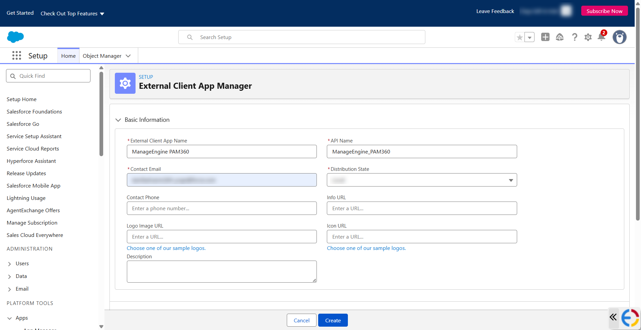Open Salesforce Mobile App in sidebar

tap(33, 186)
